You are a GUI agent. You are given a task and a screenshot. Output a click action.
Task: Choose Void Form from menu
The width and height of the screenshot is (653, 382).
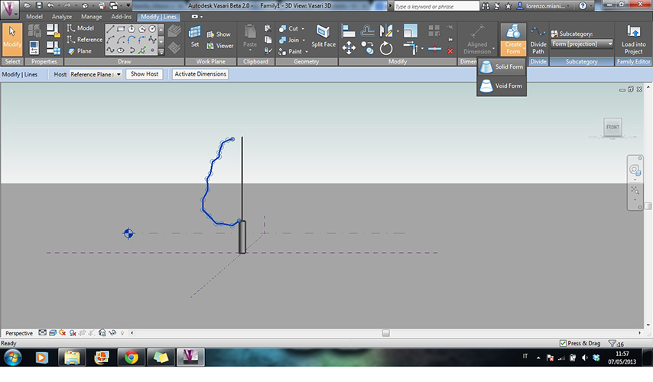tap(502, 86)
